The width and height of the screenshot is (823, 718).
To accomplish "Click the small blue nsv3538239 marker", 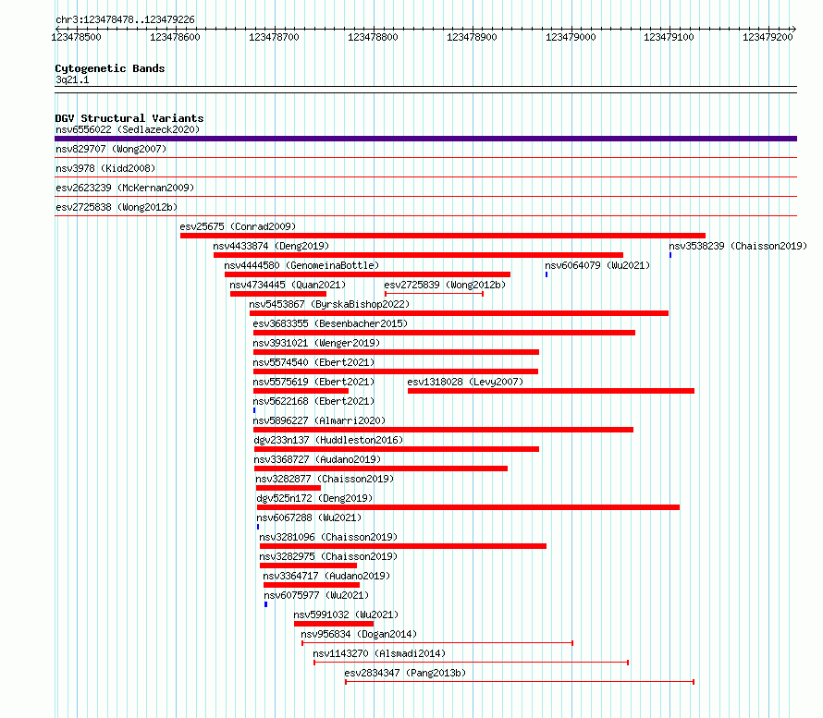I will pyautogui.click(x=670, y=255).
